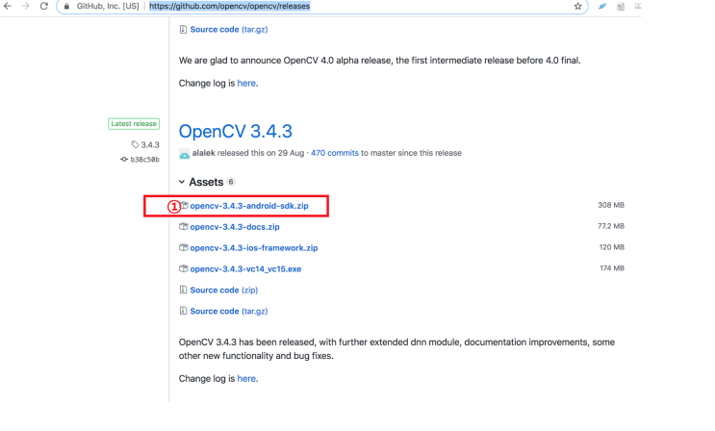Screen dimensions: 715x431
Task: Click the b38c50b commit hash
Action: tap(144, 160)
